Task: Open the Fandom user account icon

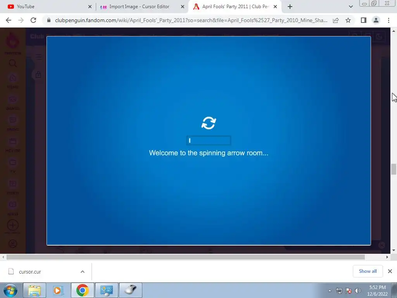Action: [13, 244]
